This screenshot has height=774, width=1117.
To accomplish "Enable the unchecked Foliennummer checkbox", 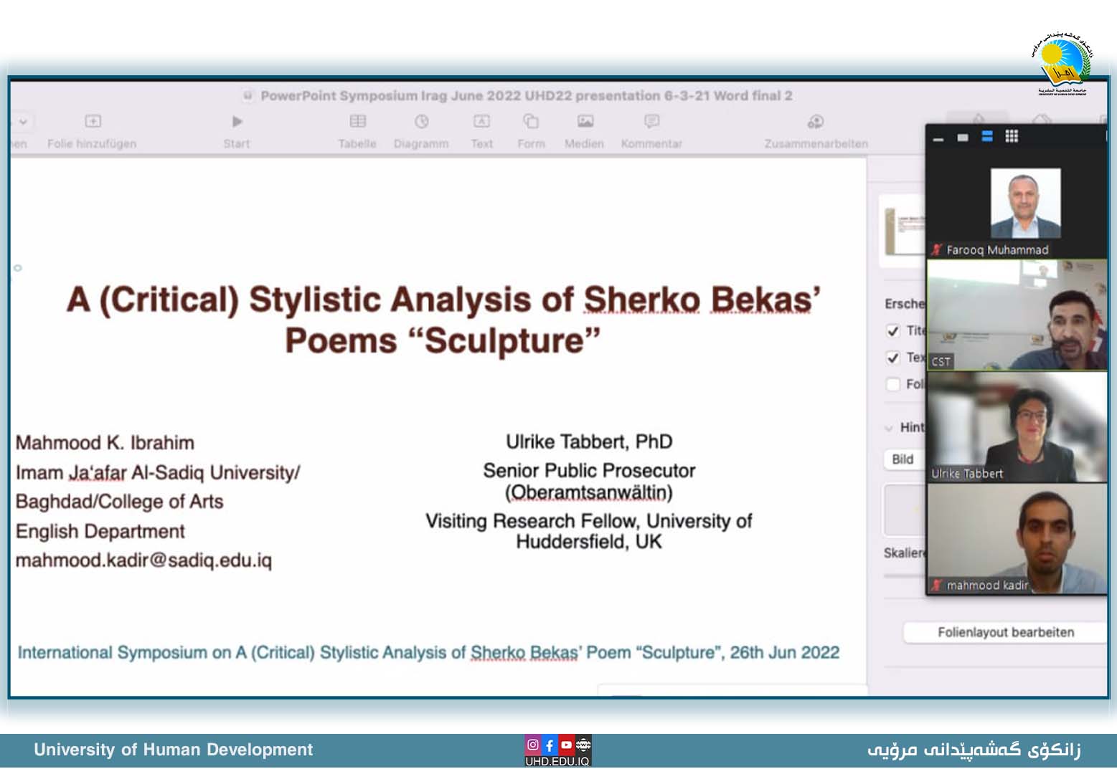I will (893, 384).
